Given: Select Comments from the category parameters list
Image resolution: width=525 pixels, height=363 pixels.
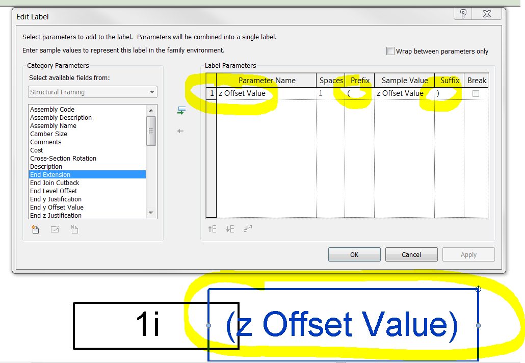Looking at the screenshot, I should [45, 142].
